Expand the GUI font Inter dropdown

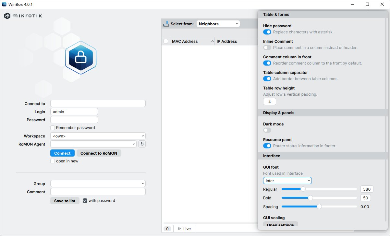click(287, 181)
